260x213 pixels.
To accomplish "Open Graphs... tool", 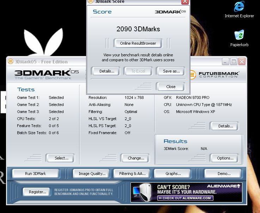I will 173,174.
